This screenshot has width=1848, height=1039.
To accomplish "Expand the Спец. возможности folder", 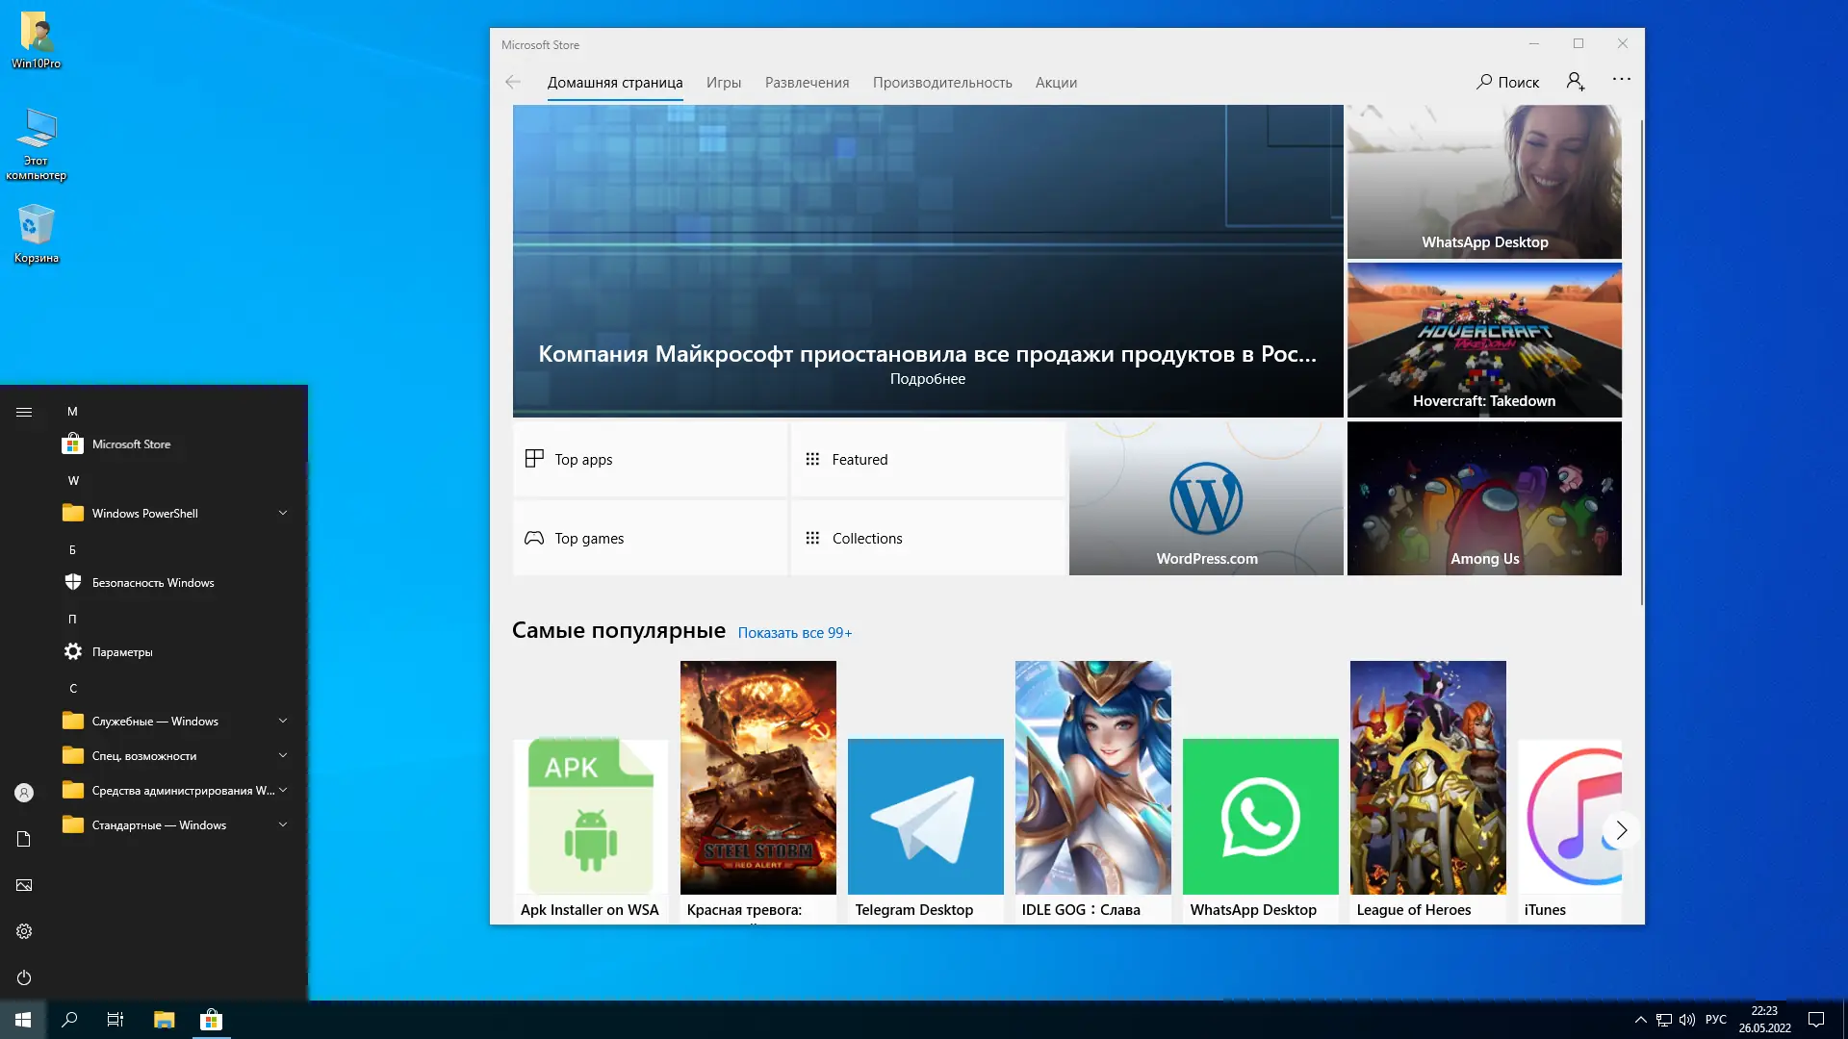I will click(x=283, y=755).
